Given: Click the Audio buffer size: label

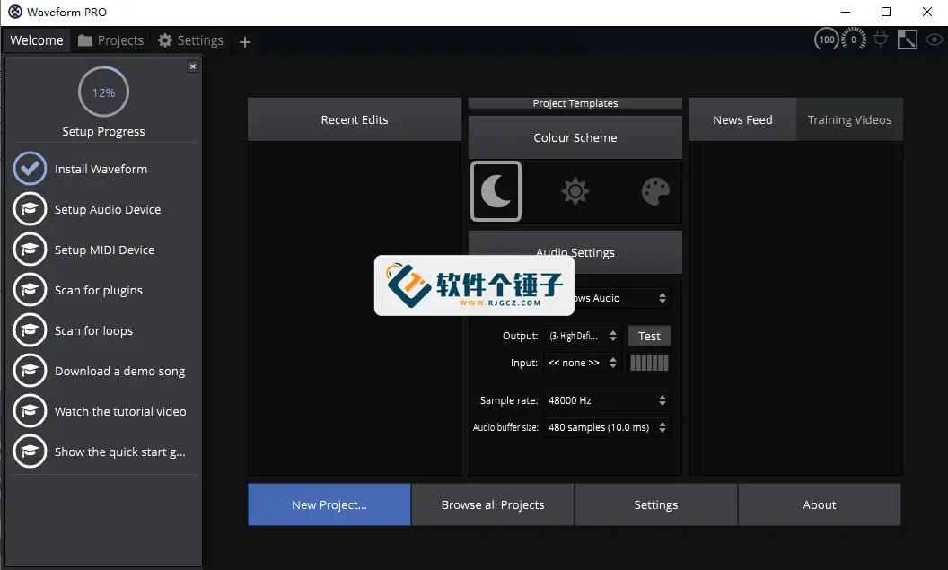Looking at the screenshot, I should (x=505, y=427).
